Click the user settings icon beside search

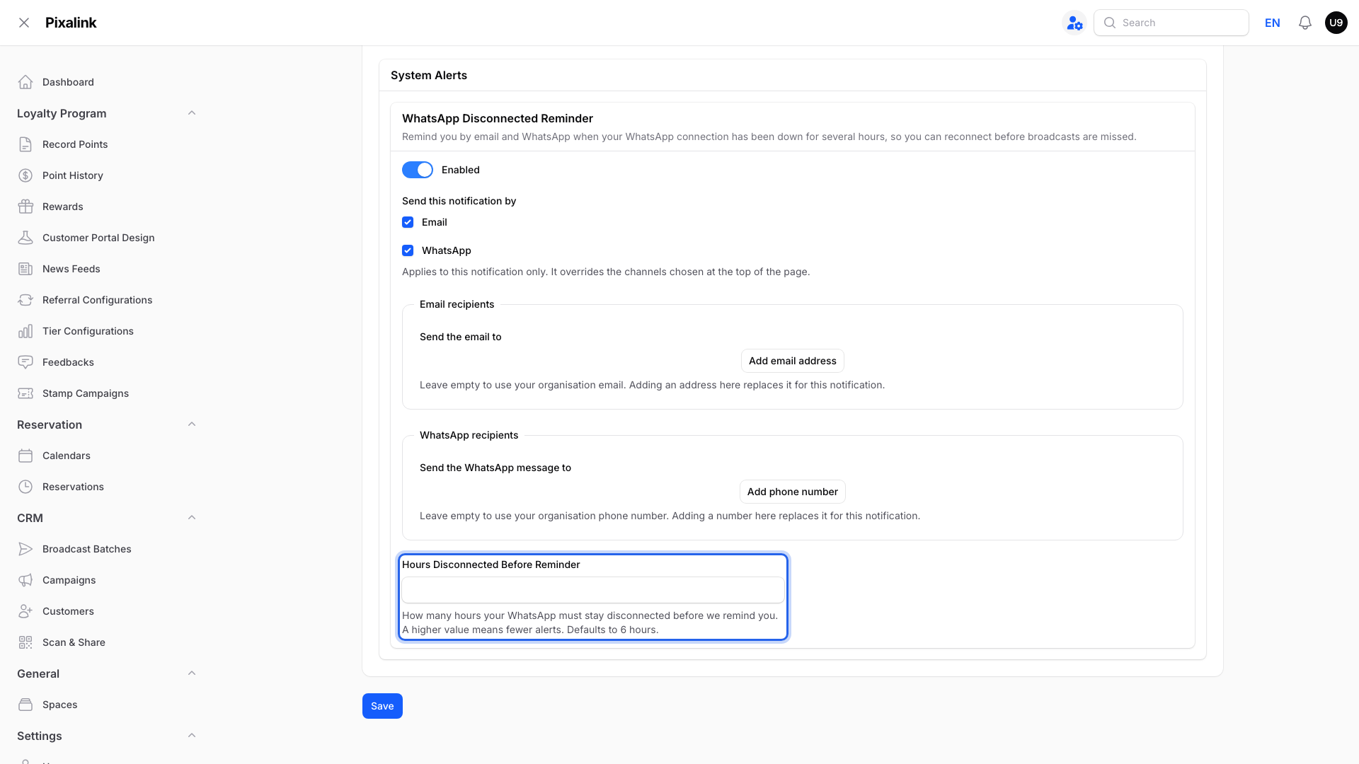(1074, 23)
